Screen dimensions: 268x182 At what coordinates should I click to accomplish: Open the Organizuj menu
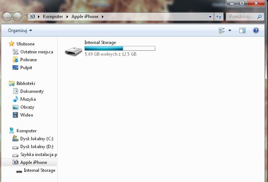[x=20, y=30]
